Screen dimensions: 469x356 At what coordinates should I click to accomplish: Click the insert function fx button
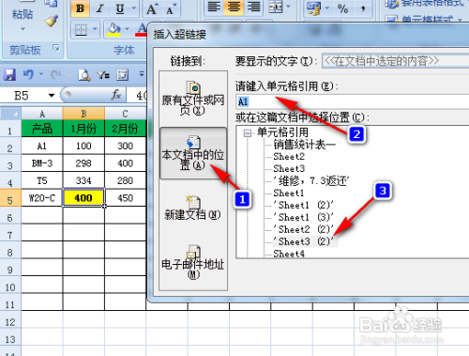115,95
